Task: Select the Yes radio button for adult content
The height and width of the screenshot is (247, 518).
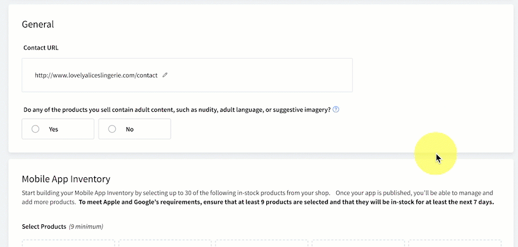Action: 36,129
